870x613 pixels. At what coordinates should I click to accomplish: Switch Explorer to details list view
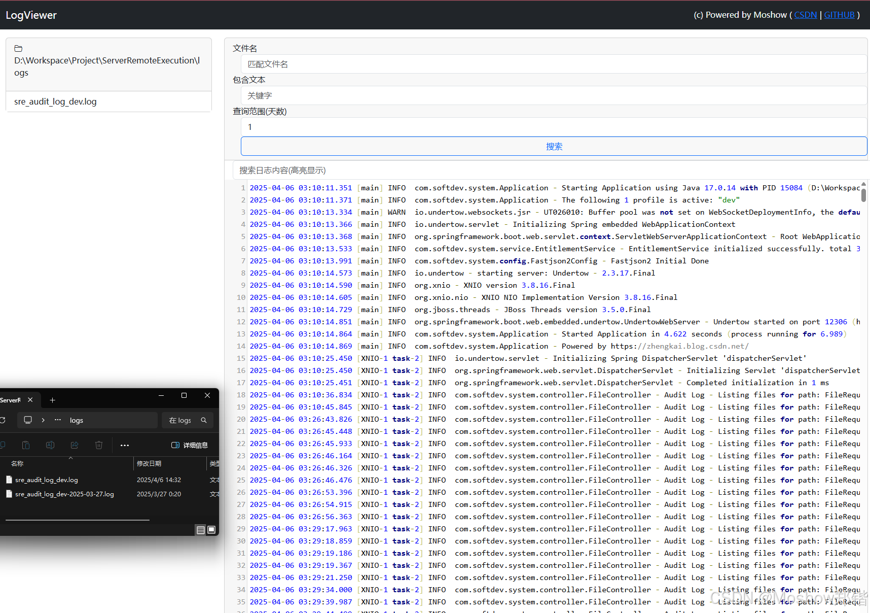[x=201, y=530]
